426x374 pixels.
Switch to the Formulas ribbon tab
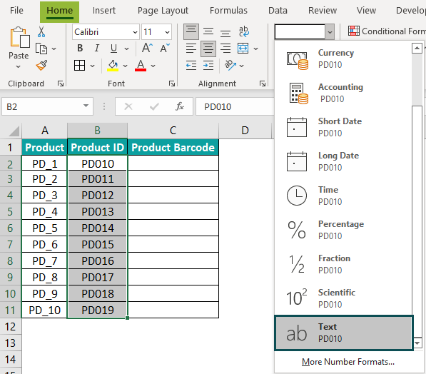228,10
